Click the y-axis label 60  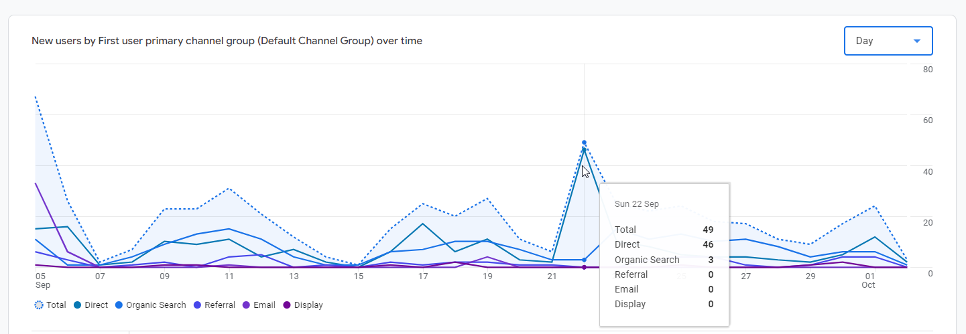click(x=928, y=120)
